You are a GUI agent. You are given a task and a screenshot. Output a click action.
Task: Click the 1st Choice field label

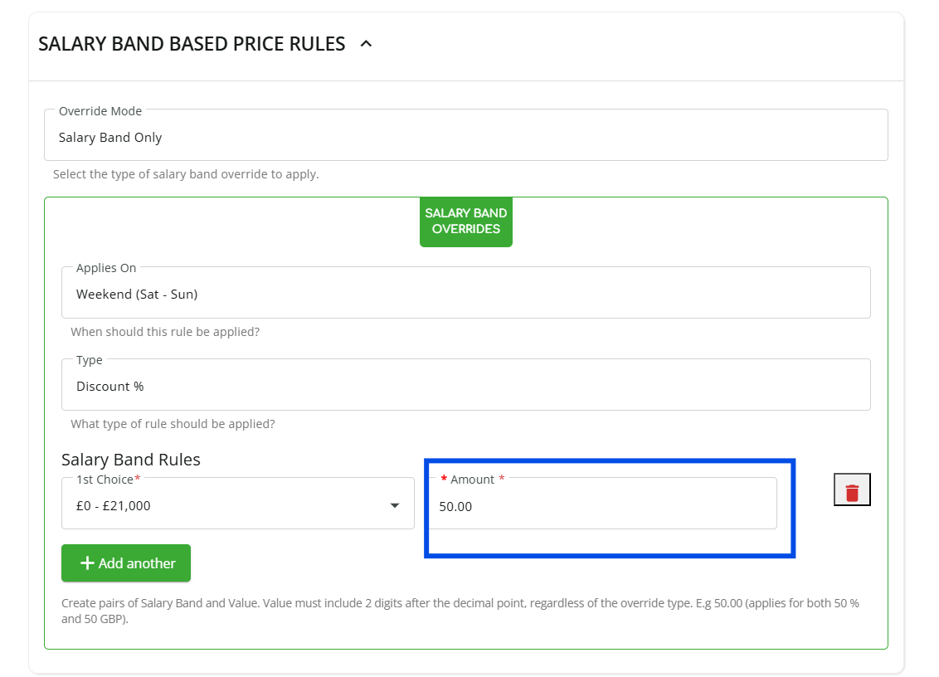pos(105,480)
